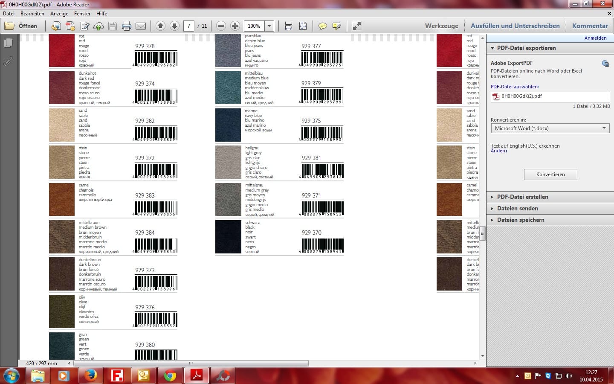Open the Hilfe menu

point(101,14)
